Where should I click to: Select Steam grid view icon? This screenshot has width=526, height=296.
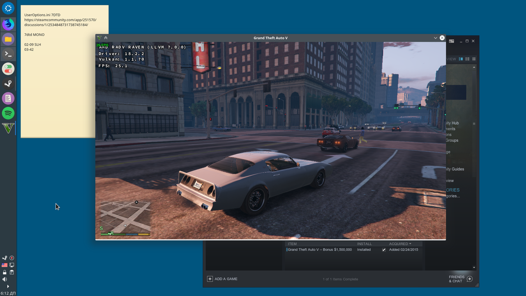point(474,59)
